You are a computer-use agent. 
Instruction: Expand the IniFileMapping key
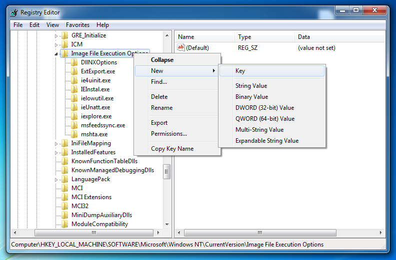[x=56, y=144]
